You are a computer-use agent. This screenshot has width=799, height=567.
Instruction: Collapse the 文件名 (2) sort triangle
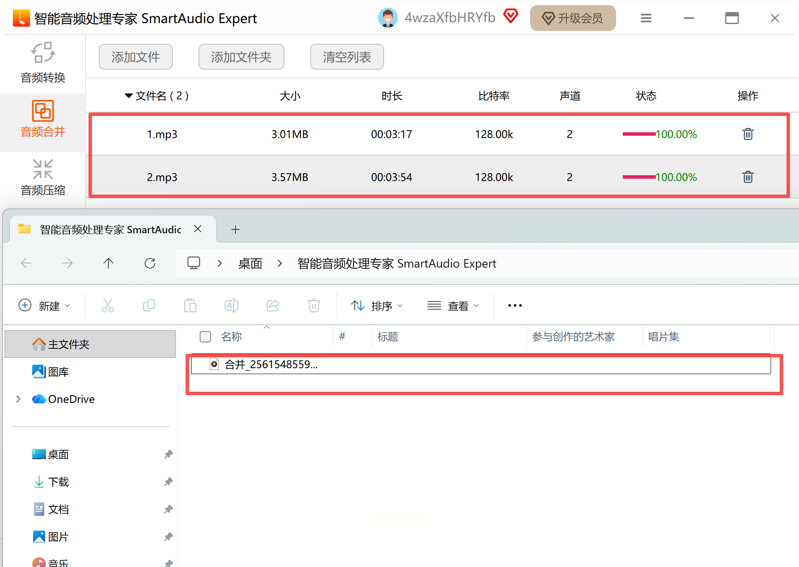[x=128, y=96]
